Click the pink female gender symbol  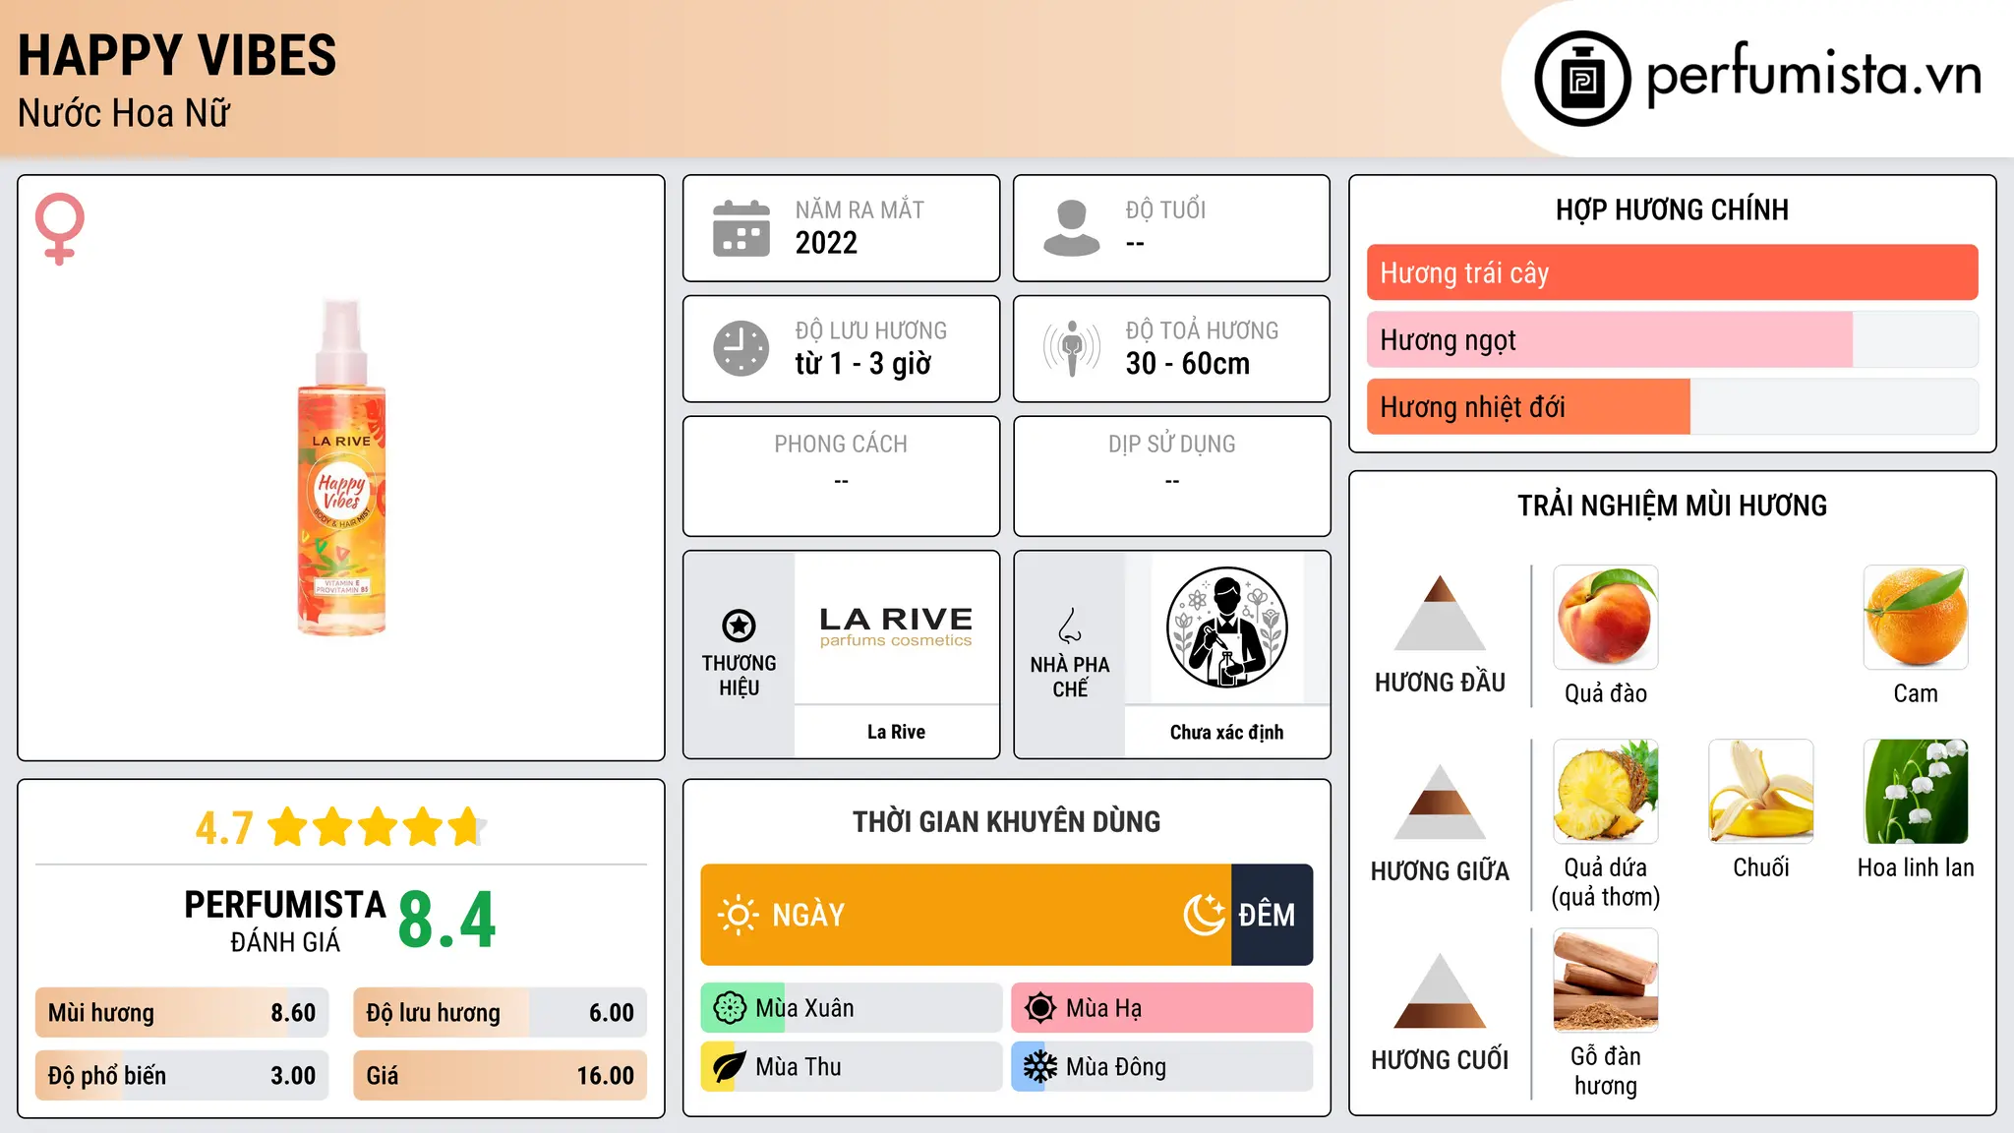pyautogui.click(x=59, y=229)
